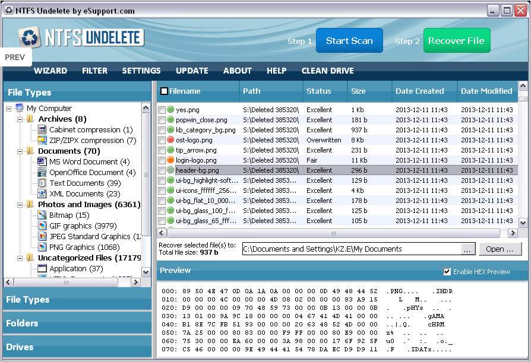Open the CLEAN DRIVE menu
This screenshot has width=531, height=362.
point(327,71)
